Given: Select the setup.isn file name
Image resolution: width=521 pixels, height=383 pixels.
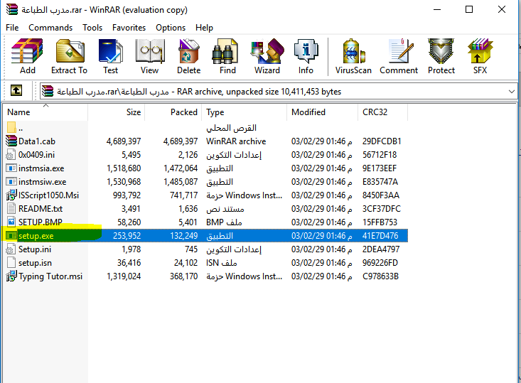Looking at the screenshot, I should coord(35,263).
